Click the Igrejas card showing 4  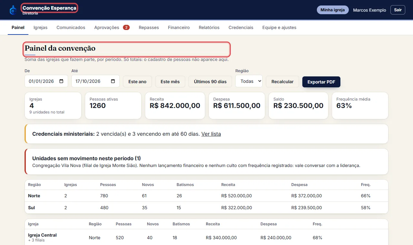pyautogui.click(x=53, y=106)
